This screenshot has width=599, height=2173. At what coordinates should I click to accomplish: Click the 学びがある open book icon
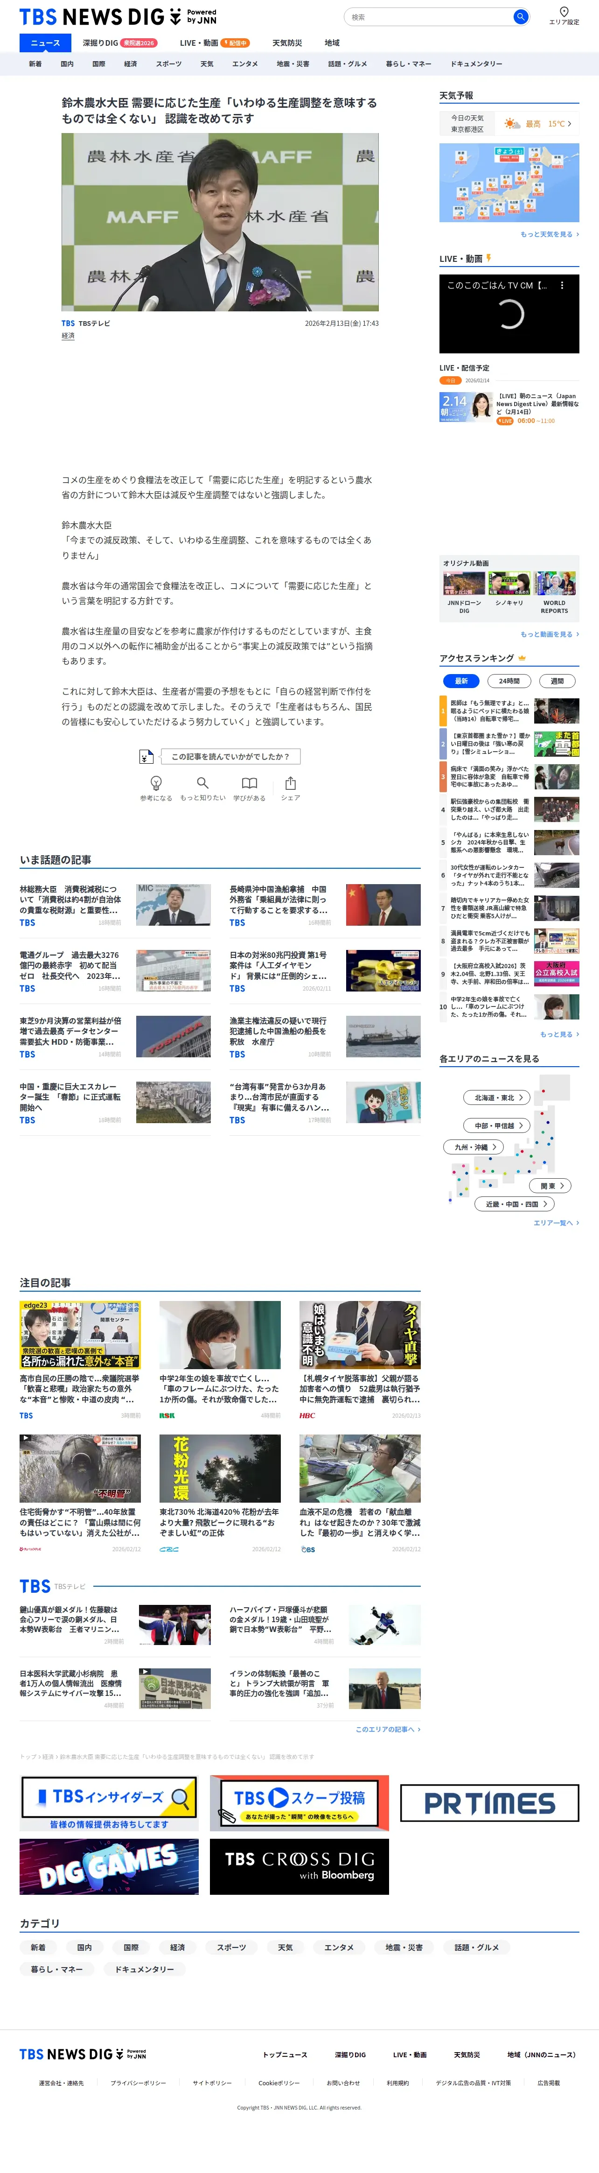pos(250,783)
